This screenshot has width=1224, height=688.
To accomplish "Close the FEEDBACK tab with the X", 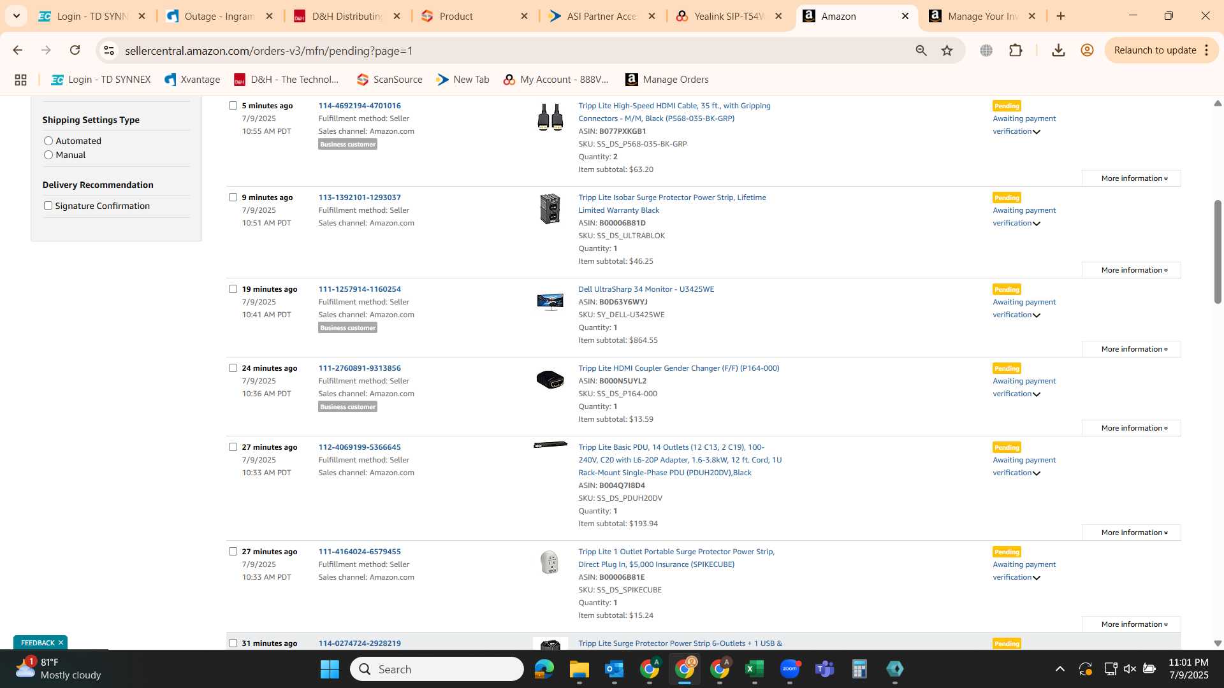I will (61, 643).
